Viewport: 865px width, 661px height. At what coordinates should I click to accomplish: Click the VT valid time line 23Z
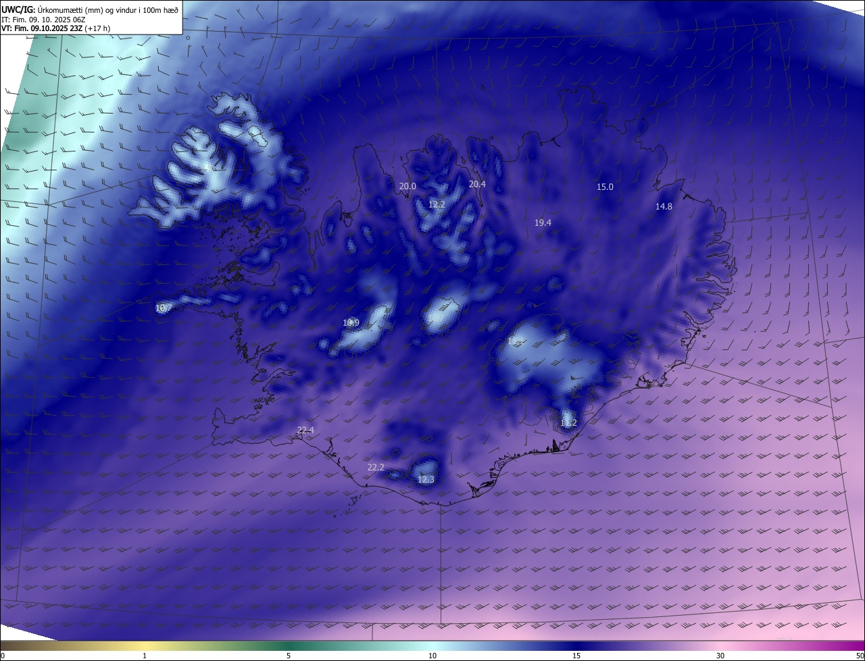56,28
